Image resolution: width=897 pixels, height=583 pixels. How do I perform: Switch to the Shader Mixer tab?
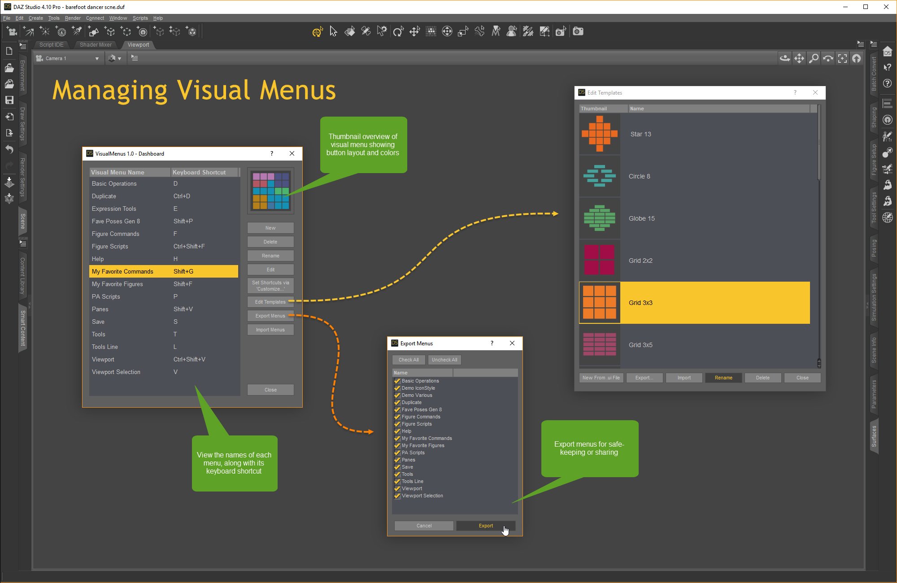pos(95,44)
